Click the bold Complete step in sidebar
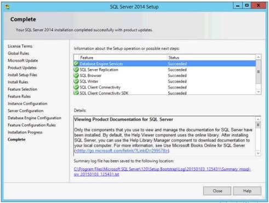This screenshot has width=269, height=203. 16,140
